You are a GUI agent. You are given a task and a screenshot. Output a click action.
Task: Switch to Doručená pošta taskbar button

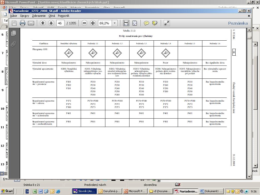tap(110, 191)
